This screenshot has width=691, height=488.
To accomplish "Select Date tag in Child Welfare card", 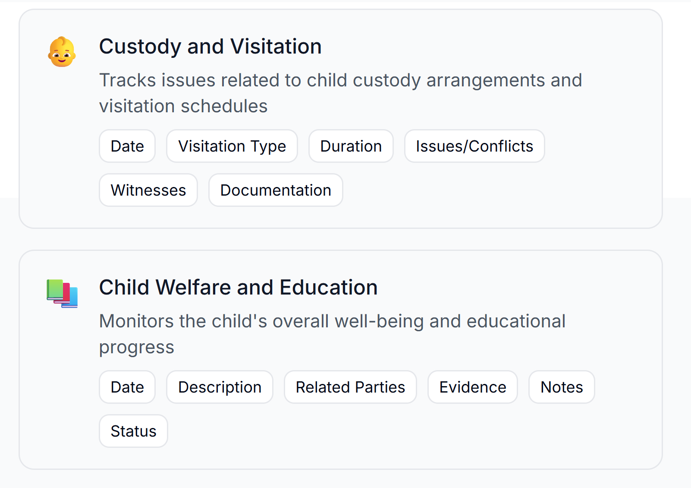I will pyautogui.click(x=127, y=387).
